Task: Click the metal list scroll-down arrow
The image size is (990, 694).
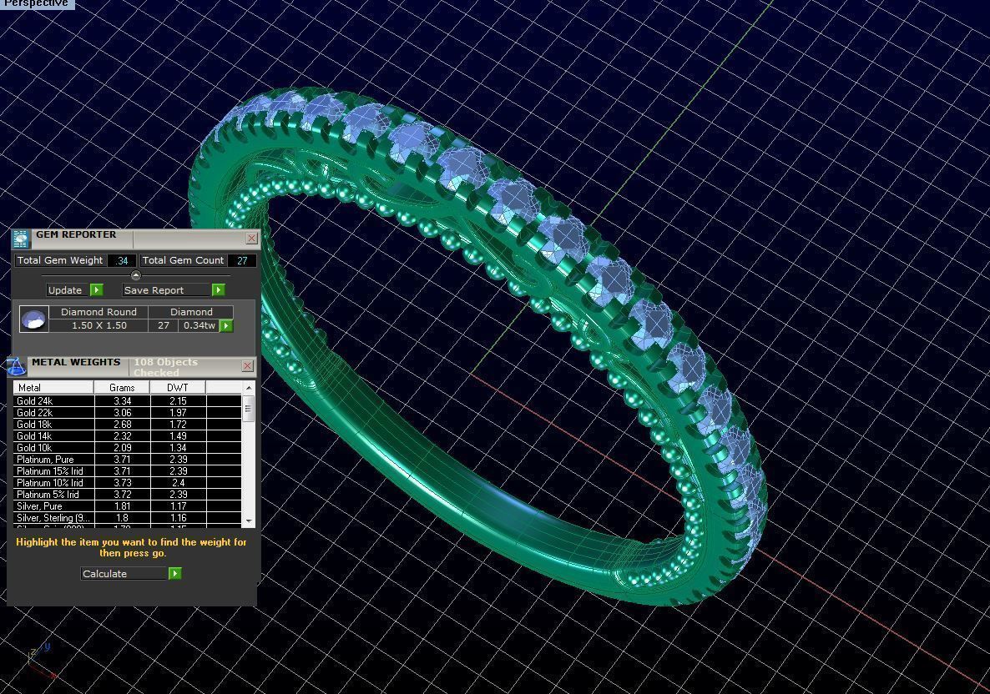Action: point(249,521)
